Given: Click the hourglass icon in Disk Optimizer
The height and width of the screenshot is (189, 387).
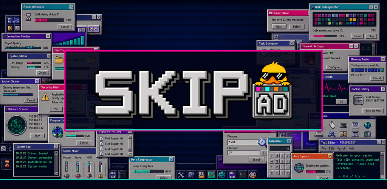Looking at the screenshot, I should pyautogui.click(x=29, y=17).
